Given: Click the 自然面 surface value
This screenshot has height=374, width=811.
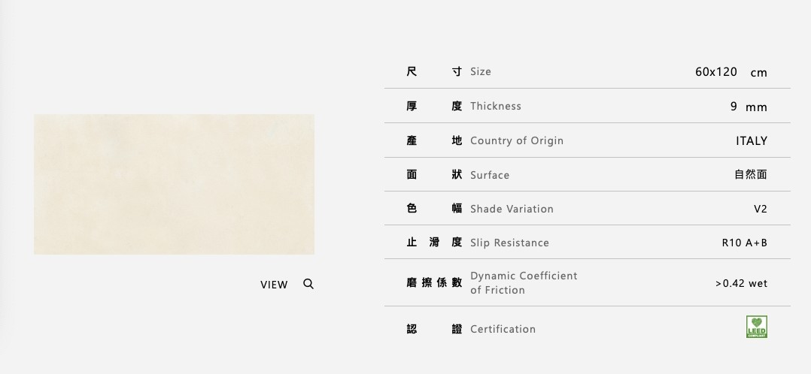Looking at the screenshot, I should (x=751, y=174).
